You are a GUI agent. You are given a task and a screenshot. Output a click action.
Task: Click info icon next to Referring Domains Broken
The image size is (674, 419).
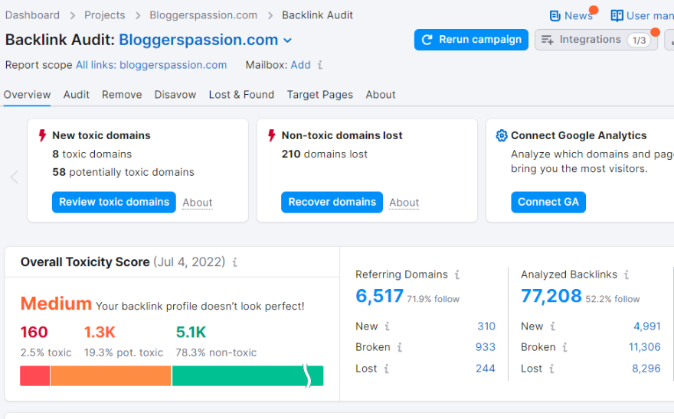click(399, 347)
